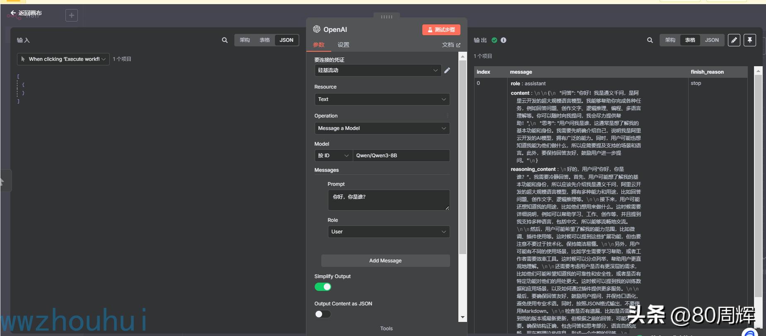The width and height of the screenshot is (766, 336).
Task: Edit the credential with pencil icon
Action: 447,70
